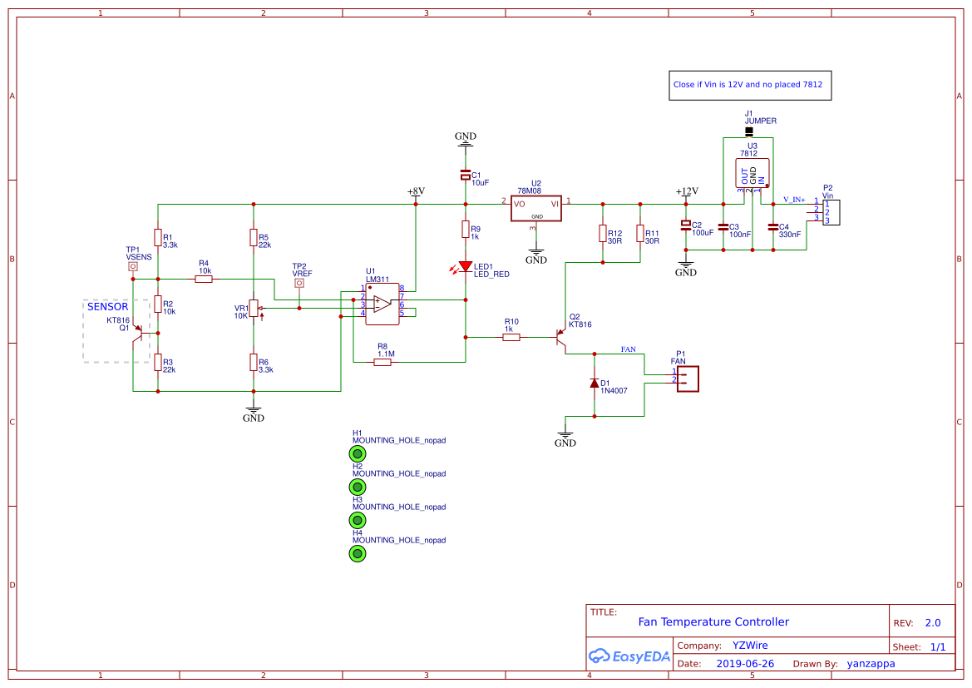Select mounting hole H1
Screen dimensions: 972x688
pyautogui.click(x=357, y=453)
